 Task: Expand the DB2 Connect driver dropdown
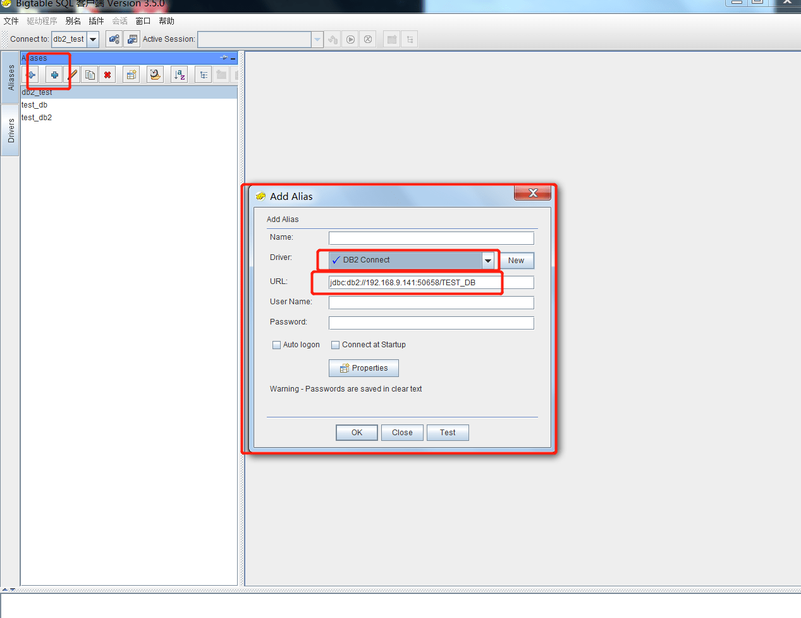tap(488, 260)
